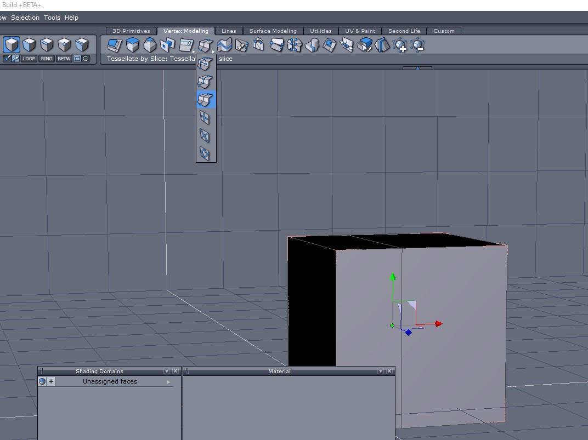The width and height of the screenshot is (588, 440).
Task: Collapse the toolbar using blue triangle handle
Action: 417,68
